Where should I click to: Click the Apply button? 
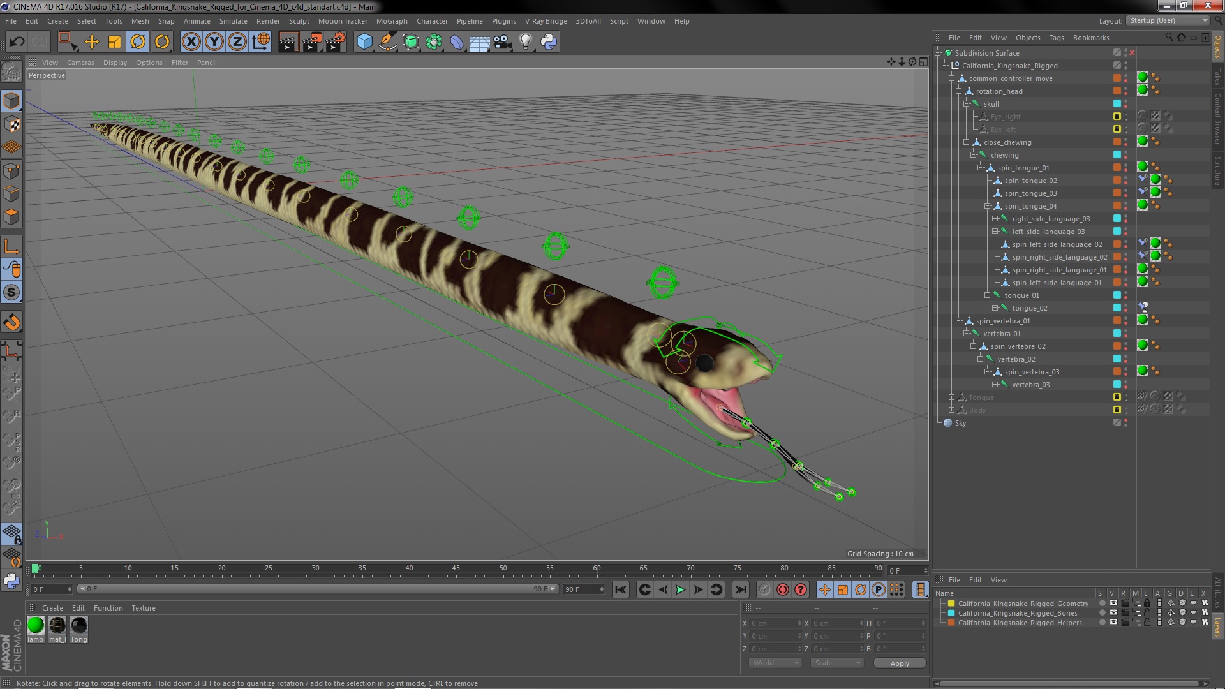tap(900, 663)
